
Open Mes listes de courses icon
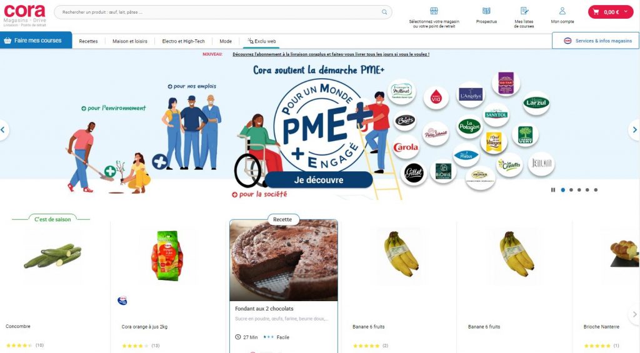tap(524, 11)
